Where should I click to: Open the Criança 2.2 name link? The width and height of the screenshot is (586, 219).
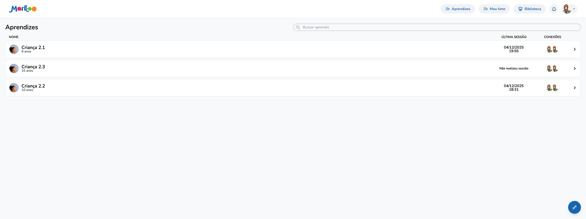[x=33, y=86]
